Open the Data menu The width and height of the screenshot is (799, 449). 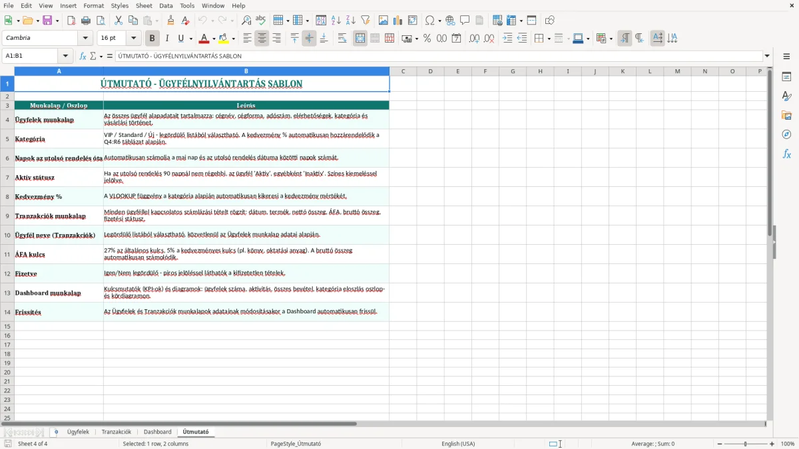tap(166, 5)
